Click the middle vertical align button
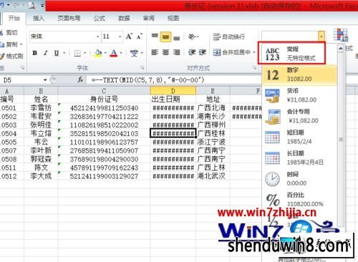 (x=165, y=37)
